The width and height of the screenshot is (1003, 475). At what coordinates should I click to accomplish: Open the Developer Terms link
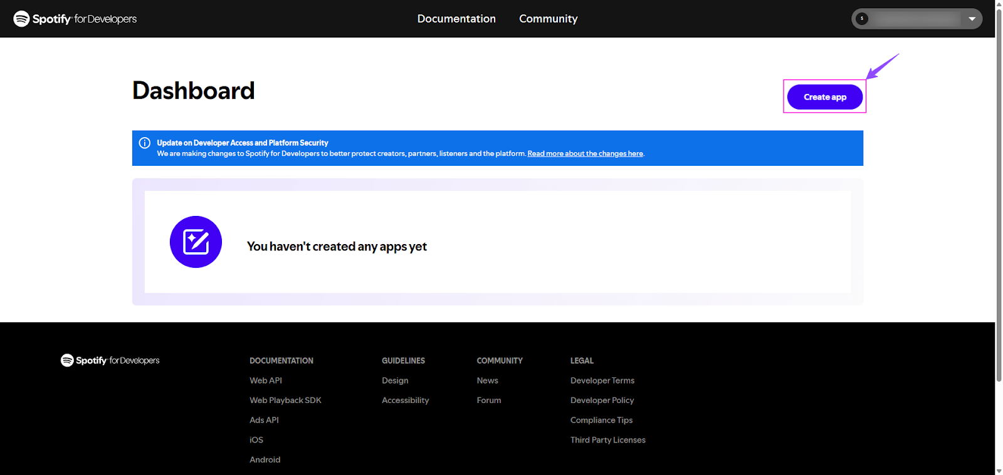click(x=602, y=381)
